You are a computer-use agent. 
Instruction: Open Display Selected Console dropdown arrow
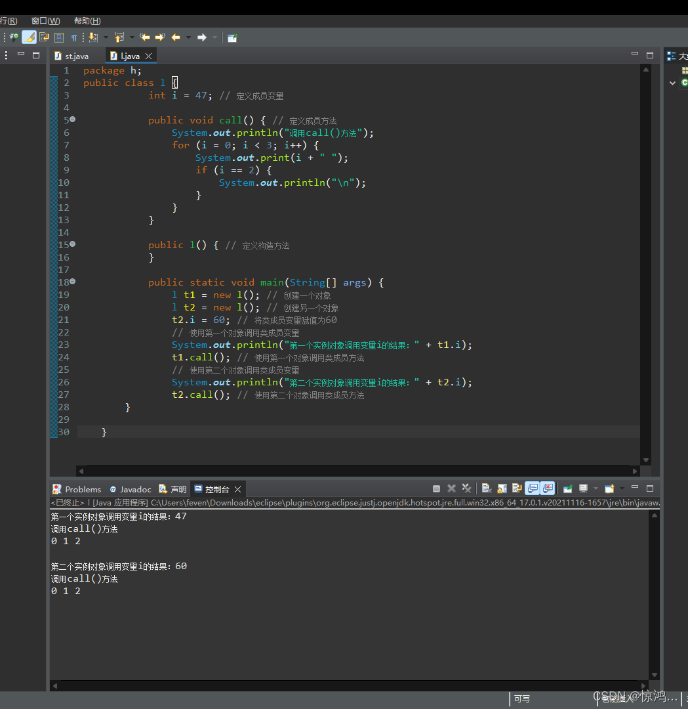596,488
